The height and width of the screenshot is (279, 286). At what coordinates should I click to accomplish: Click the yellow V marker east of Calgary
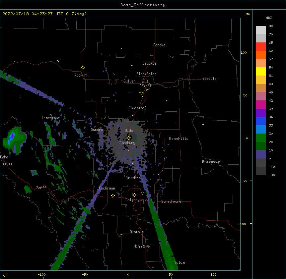point(142,194)
